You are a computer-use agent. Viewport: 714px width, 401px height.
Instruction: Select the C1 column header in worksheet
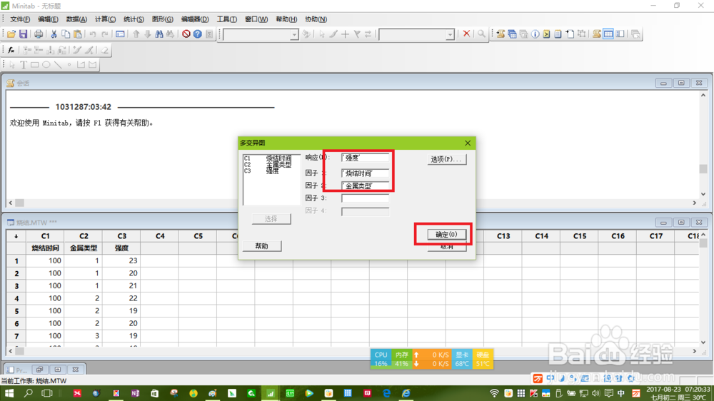click(45, 235)
